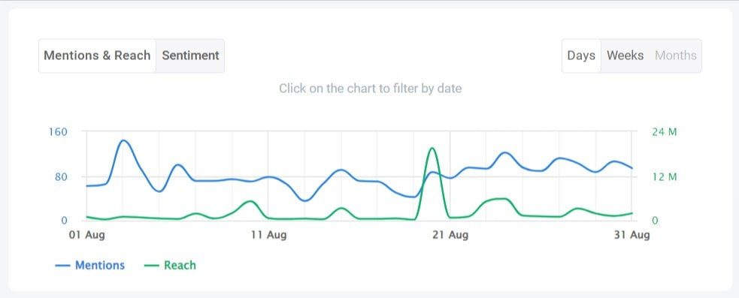Image resolution: width=739 pixels, height=298 pixels.
Task: Click the 24 M reach axis value
Action: click(x=665, y=132)
